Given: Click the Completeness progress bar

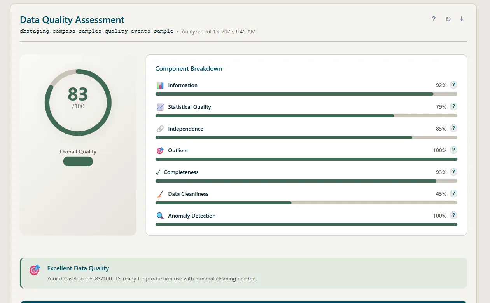Looking at the screenshot, I should (306, 181).
